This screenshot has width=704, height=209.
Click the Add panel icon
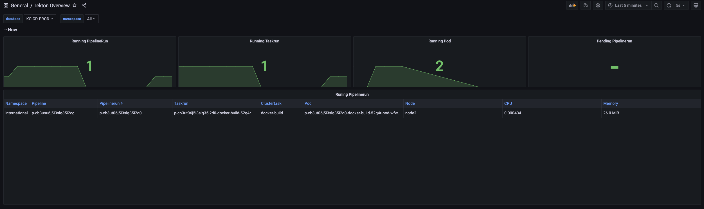(572, 5)
